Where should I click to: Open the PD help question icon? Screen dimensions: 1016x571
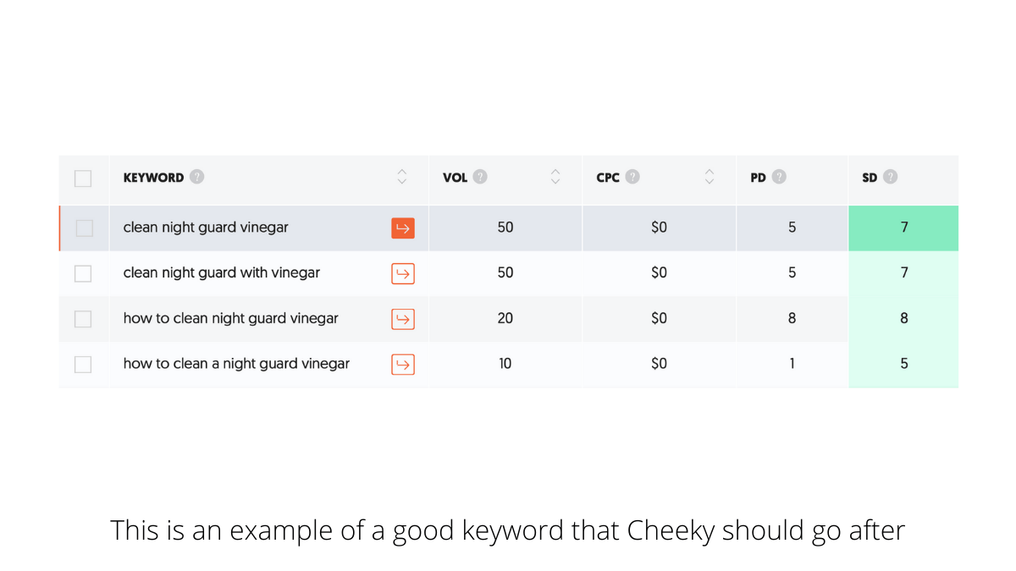click(x=779, y=177)
